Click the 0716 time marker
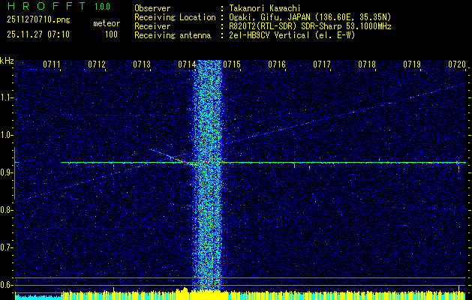This screenshot has width=472, height=300. (x=277, y=64)
